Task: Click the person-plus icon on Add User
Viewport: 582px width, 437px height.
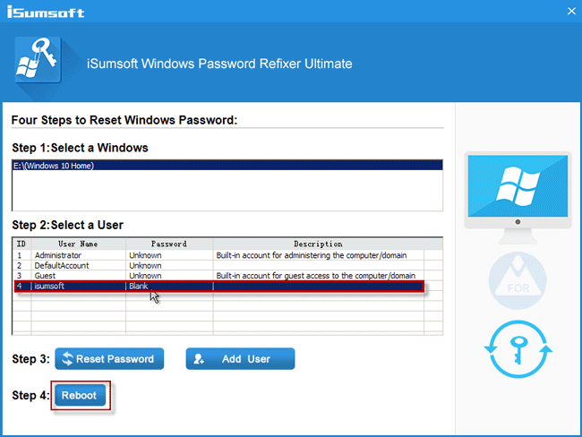Action: click(x=199, y=359)
